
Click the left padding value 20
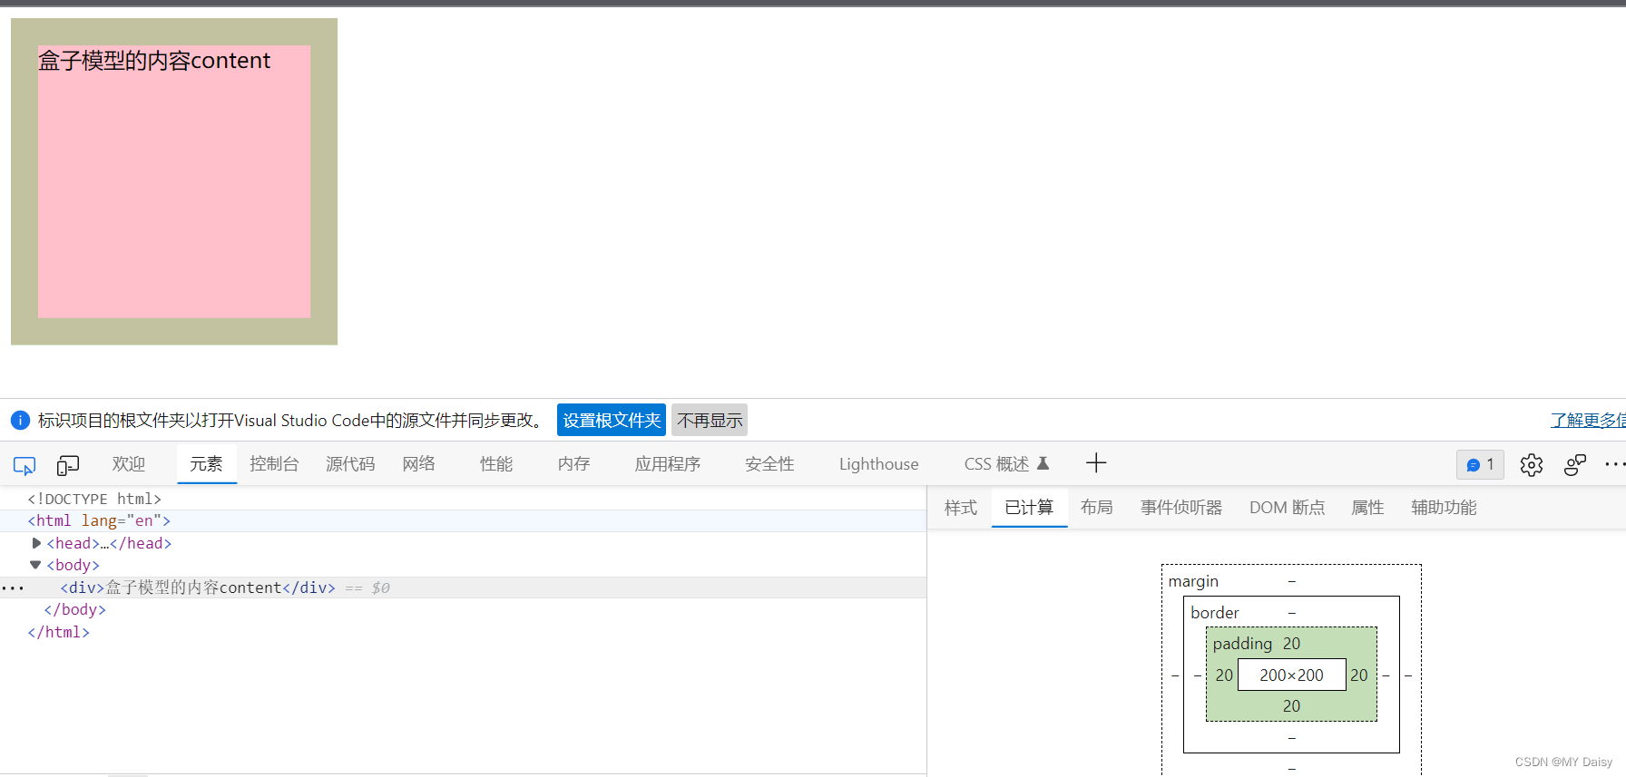(1224, 675)
